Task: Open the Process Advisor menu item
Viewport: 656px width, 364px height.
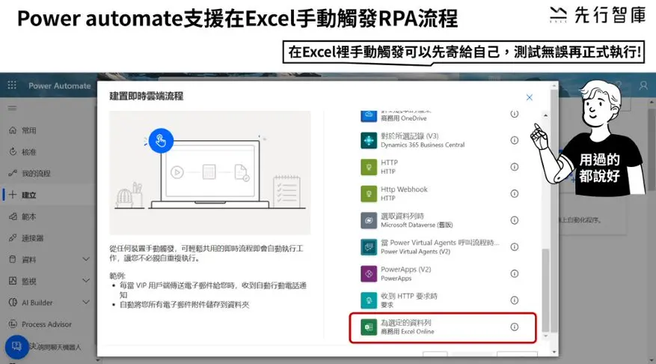Action: [x=48, y=324]
